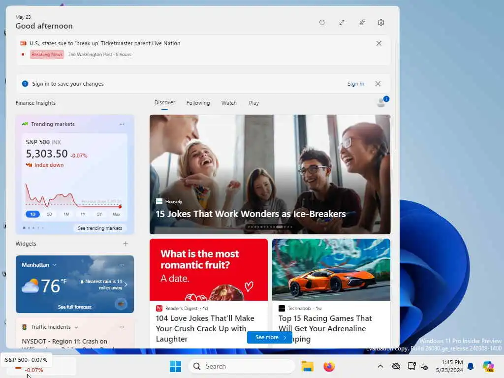
Task: Click the taskbar Search box
Action: point(242,366)
